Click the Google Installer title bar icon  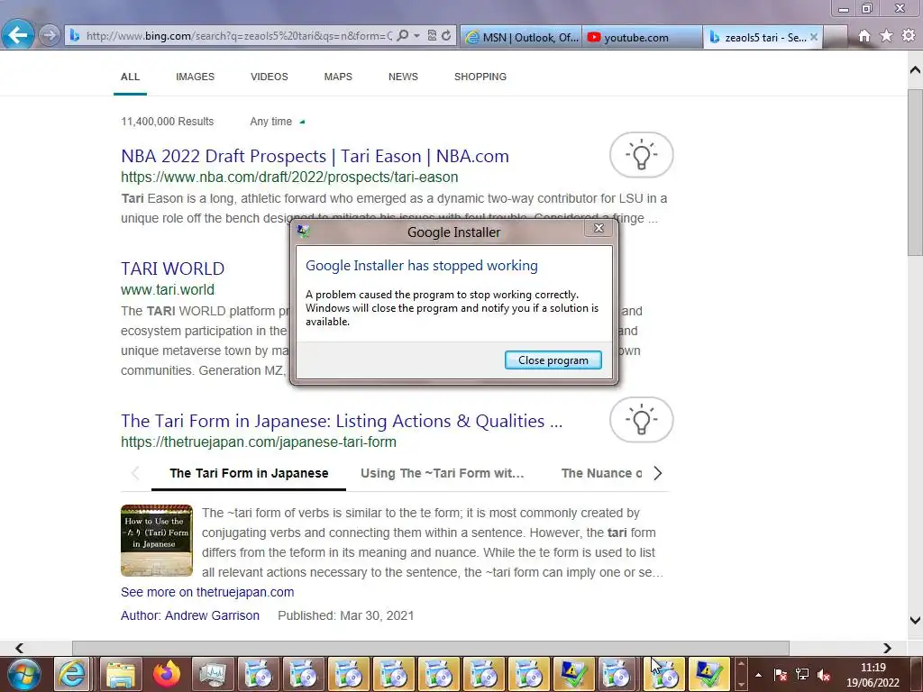303,232
